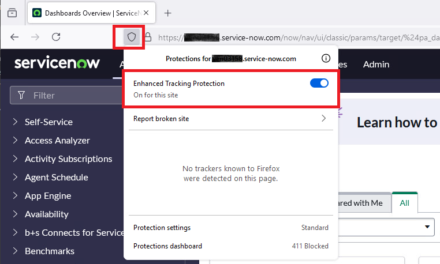Open the Admin menu in header
Image resolution: width=440 pixels, height=264 pixels.
click(376, 65)
